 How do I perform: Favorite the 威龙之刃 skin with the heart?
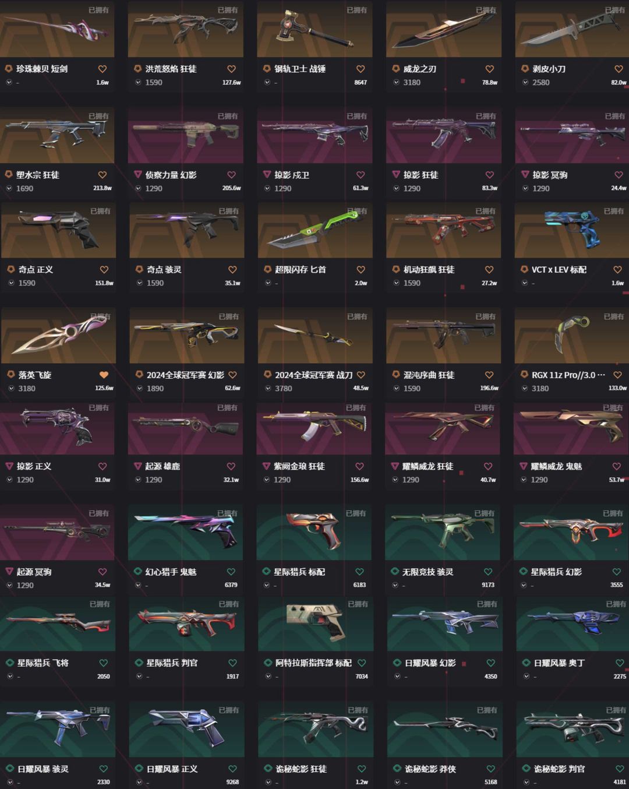490,69
